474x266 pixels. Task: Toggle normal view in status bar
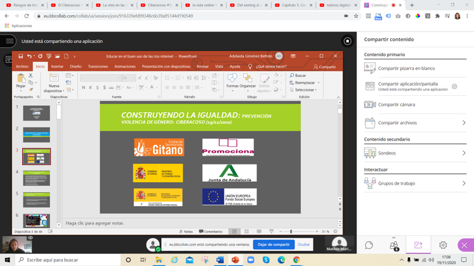234,231
